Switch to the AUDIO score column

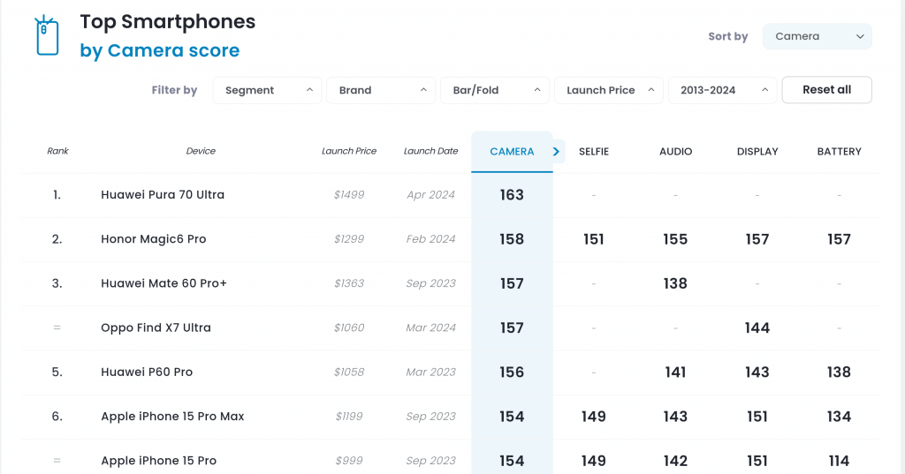click(x=675, y=152)
